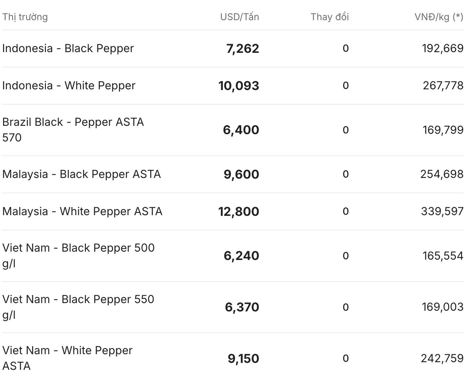The width and height of the screenshot is (468, 374).
Task: Select Viet Nam - Black Pepper 550 g/l
Action: tap(78, 307)
